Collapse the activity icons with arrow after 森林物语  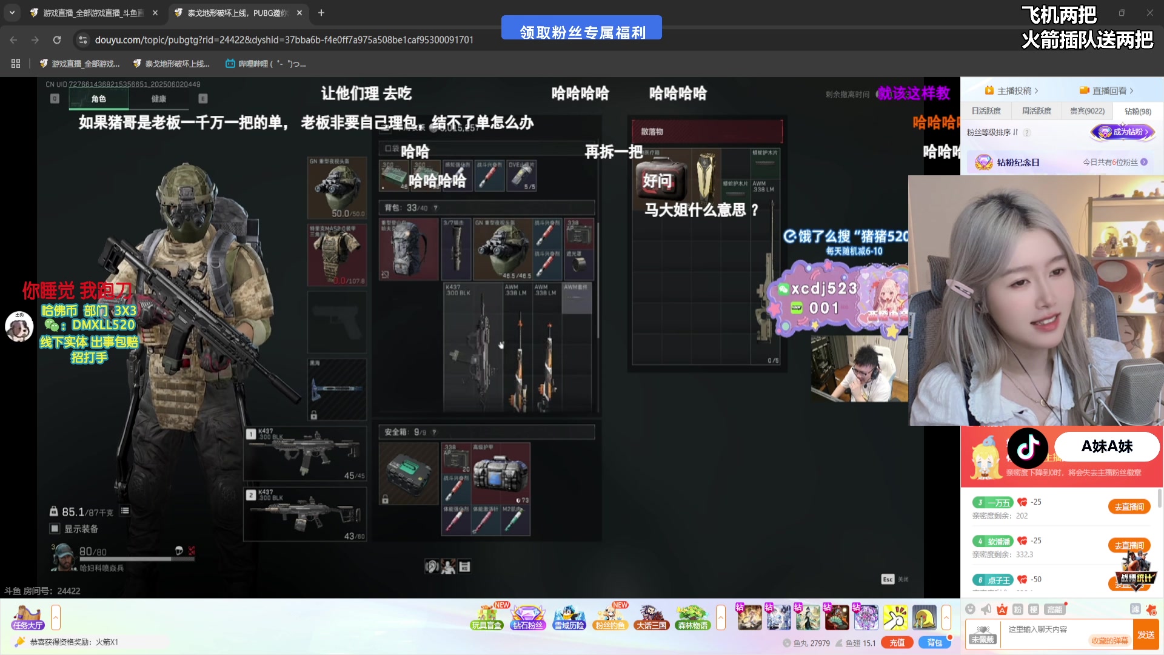(721, 617)
